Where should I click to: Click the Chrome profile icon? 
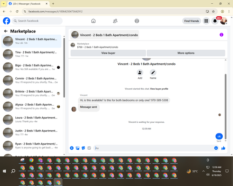coord(222,12)
